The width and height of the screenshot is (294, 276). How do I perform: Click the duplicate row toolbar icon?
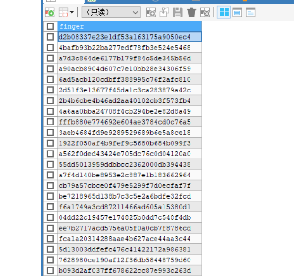pyautogui.click(x=164, y=12)
